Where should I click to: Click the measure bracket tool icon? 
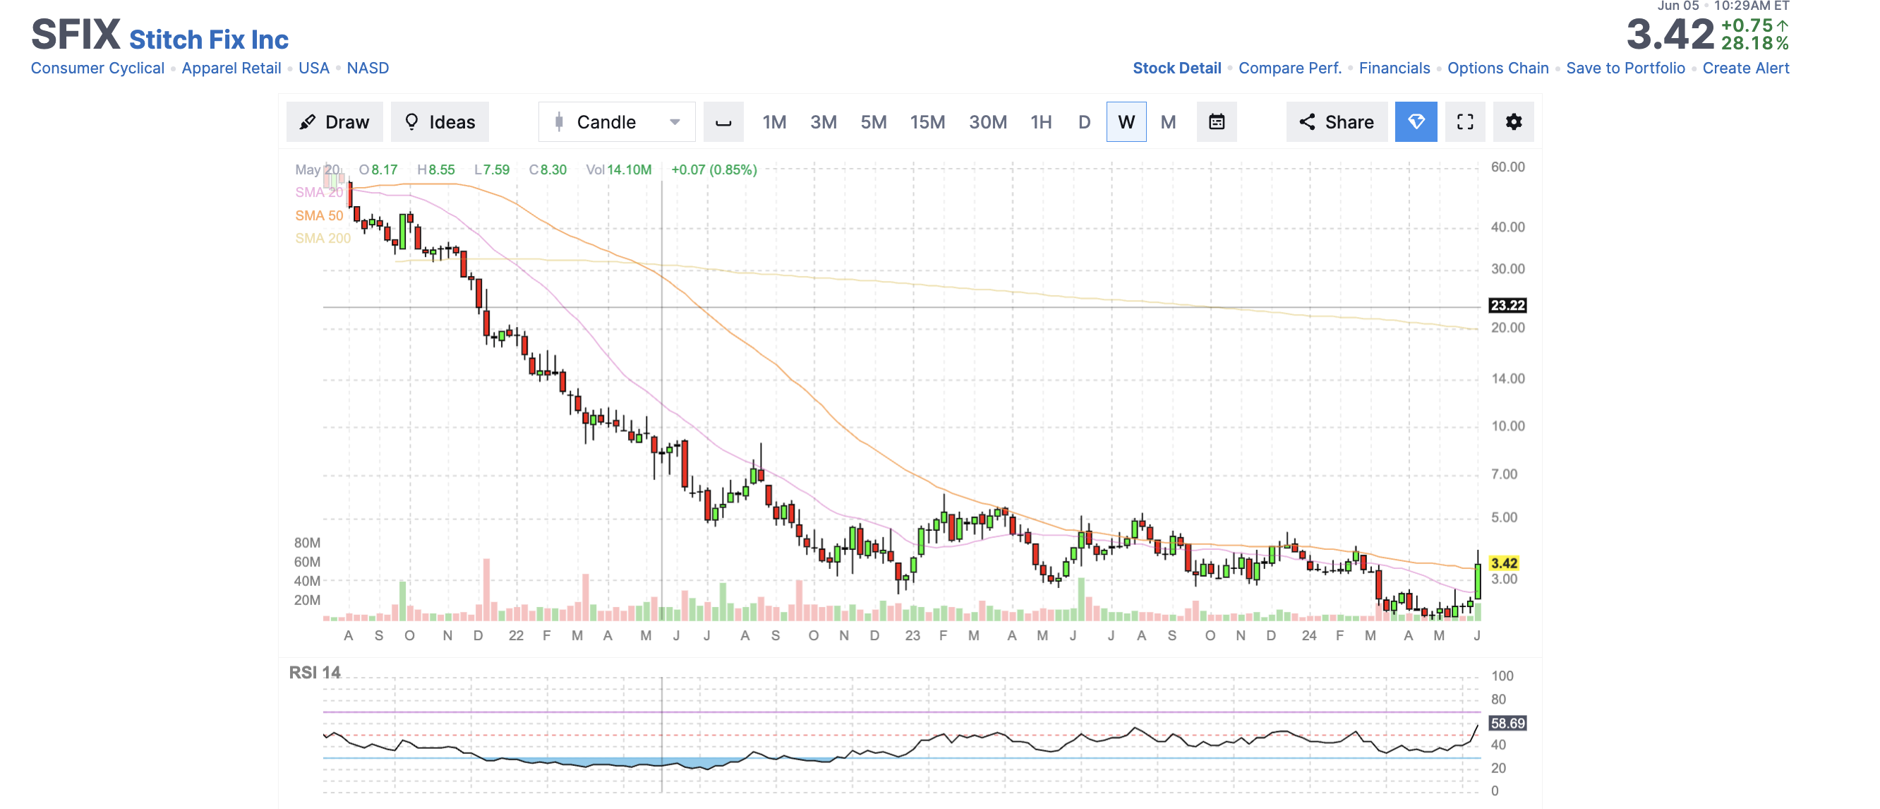click(723, 122)
